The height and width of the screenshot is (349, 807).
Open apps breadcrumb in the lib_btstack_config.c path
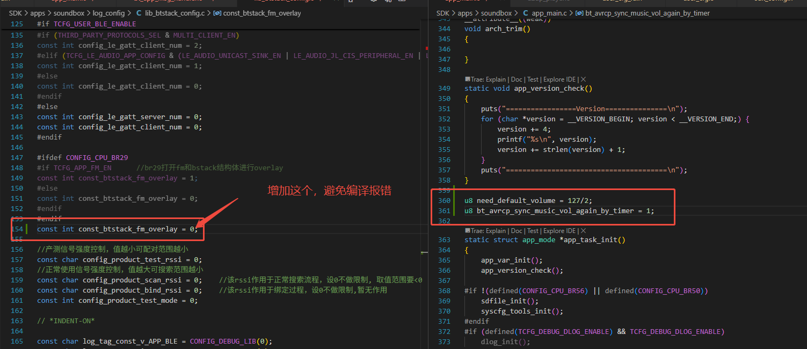pyautogui.click(x=37, y=13)
